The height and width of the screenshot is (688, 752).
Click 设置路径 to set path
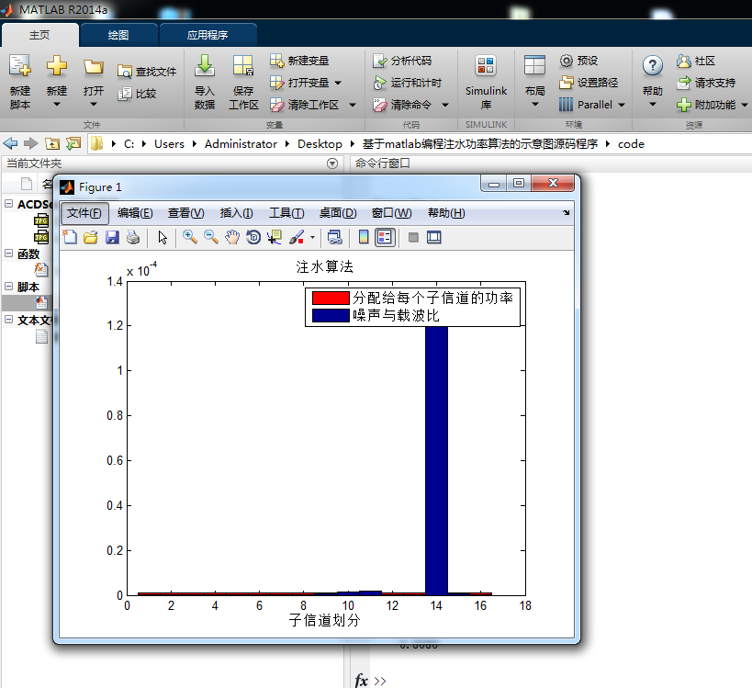[589, 83]
